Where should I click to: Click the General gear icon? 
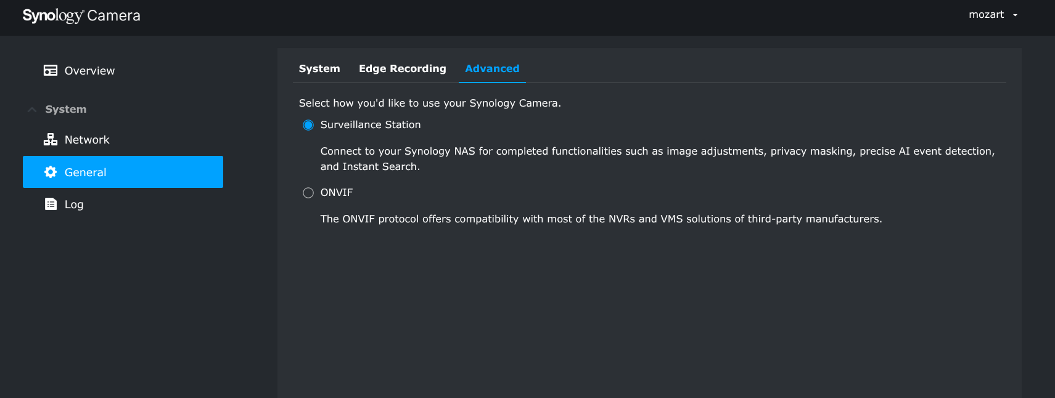click(51, 173)
